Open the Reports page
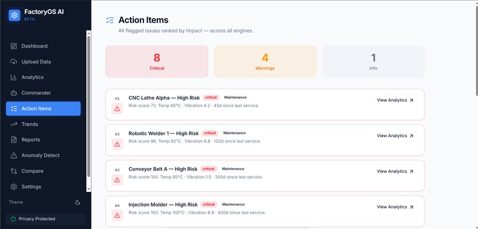 pyautogui.click(x=43, y=140)
